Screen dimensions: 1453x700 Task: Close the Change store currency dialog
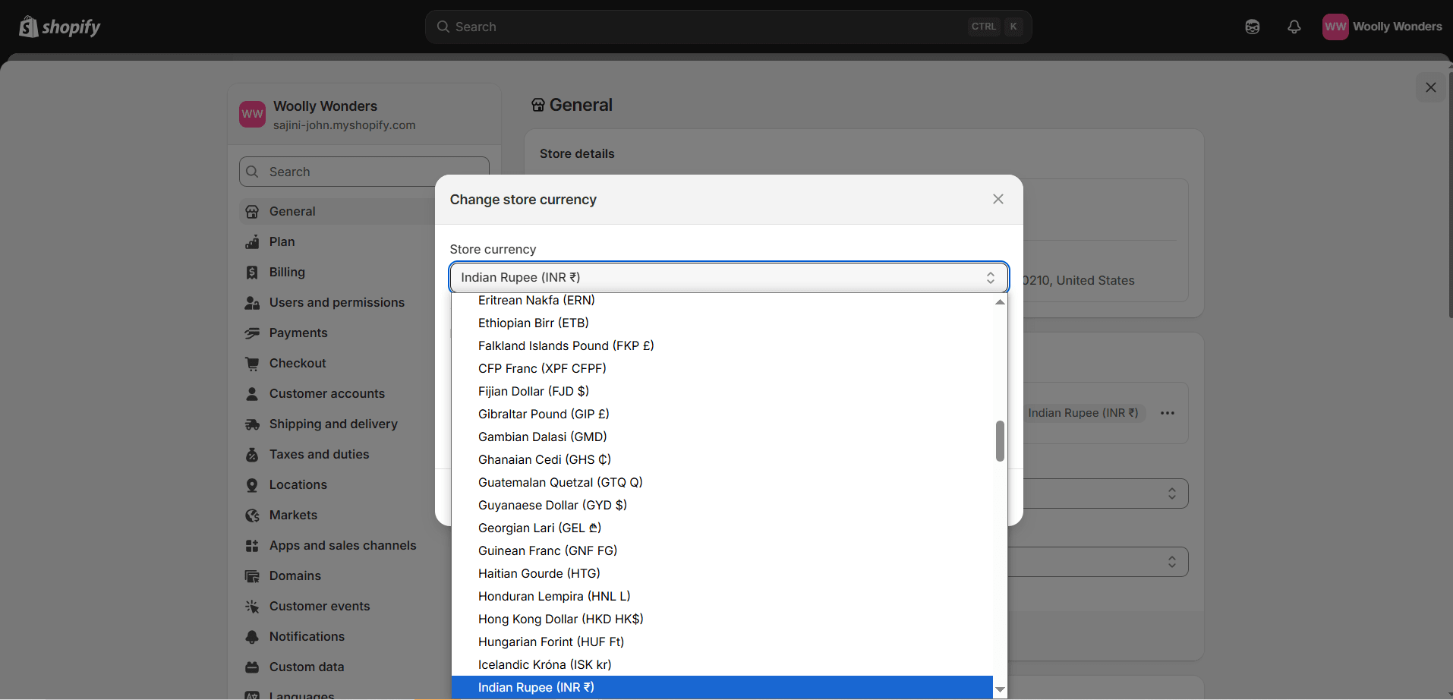tap(998, 199)
